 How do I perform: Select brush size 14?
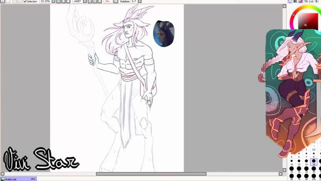click(306, 162)
